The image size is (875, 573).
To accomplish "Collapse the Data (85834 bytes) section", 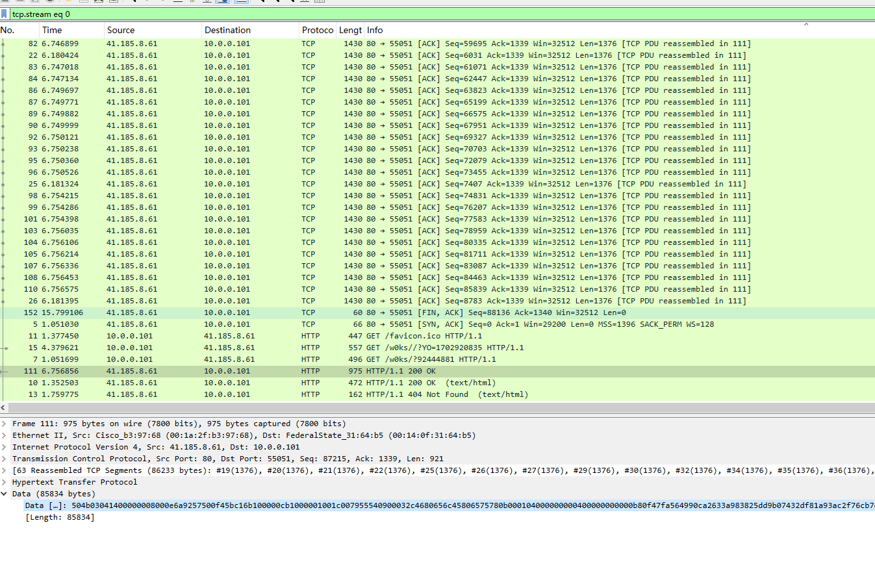I will tap(5, 494).
